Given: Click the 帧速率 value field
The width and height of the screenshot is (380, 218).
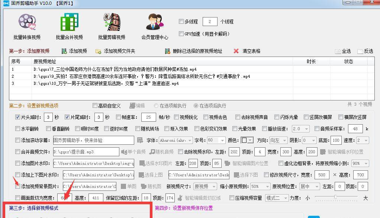Looking at the screenshot, I should tap(149, 117).
